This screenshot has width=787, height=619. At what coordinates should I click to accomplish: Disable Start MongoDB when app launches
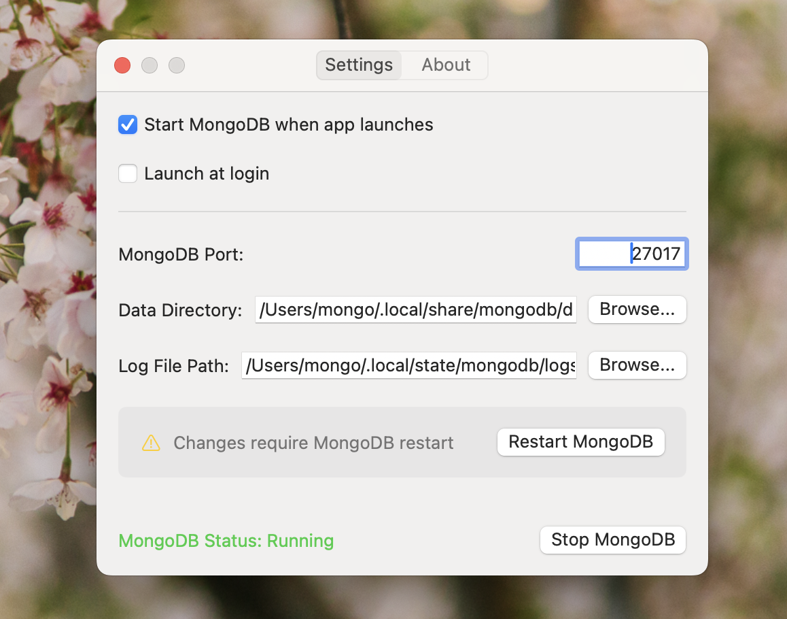[127, 124]
